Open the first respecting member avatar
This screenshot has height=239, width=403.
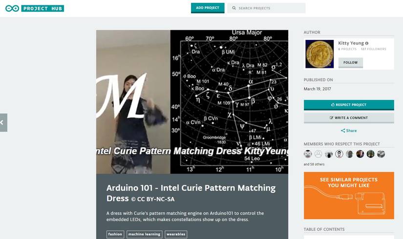pos(308,154)
